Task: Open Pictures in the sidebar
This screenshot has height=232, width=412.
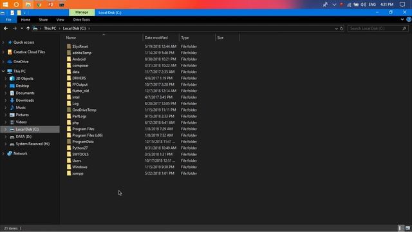Action: (22, 115)
